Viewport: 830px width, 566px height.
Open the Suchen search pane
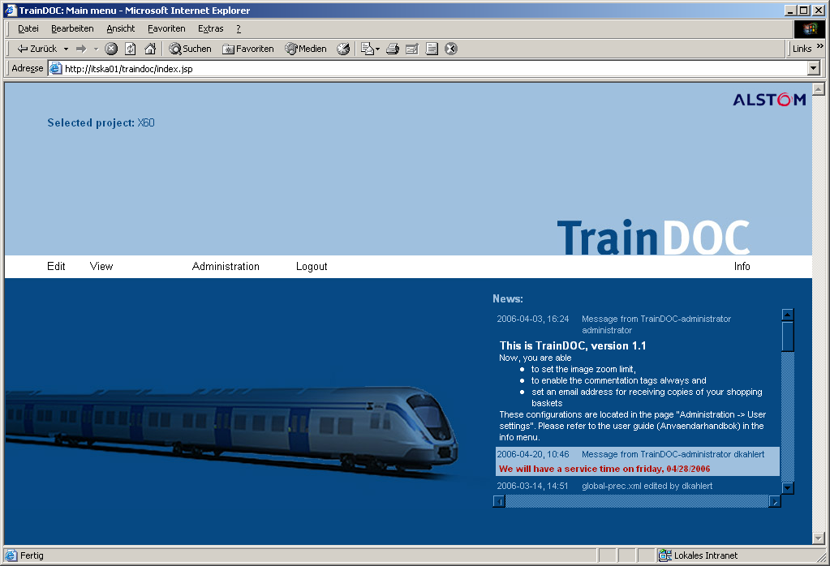[x=190, y=49]
